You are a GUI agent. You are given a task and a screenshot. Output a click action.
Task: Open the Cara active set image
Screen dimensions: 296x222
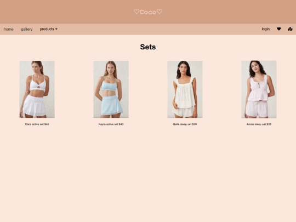(37, 89)
